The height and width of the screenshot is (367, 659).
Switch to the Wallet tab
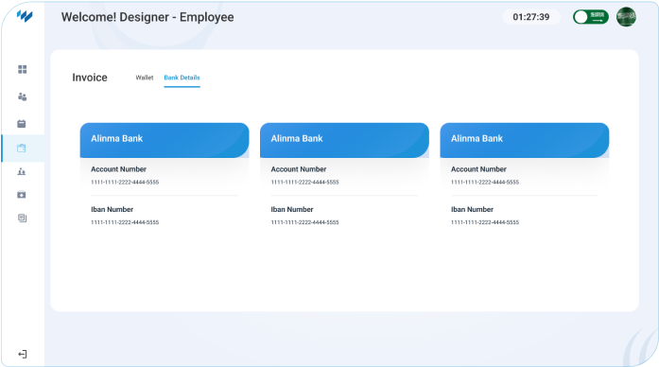click(145, 78)
